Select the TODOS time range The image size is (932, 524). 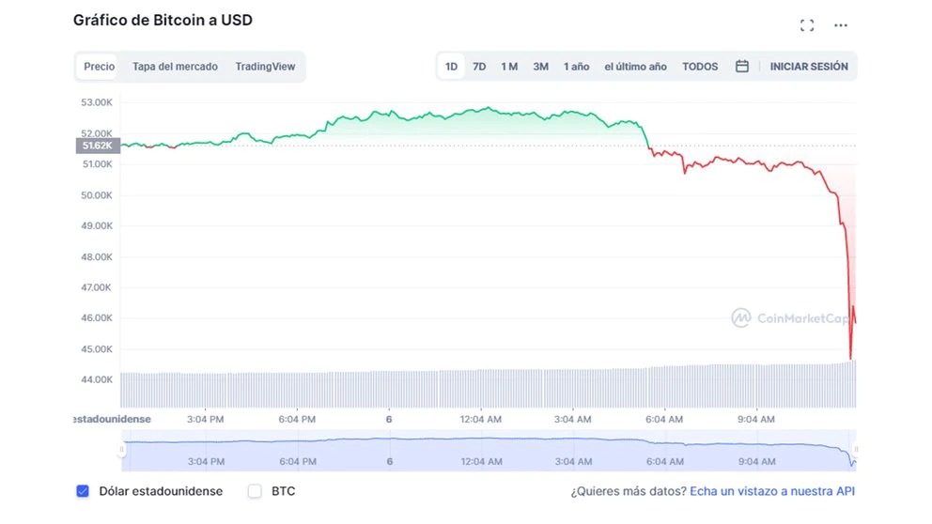point(700,67)
